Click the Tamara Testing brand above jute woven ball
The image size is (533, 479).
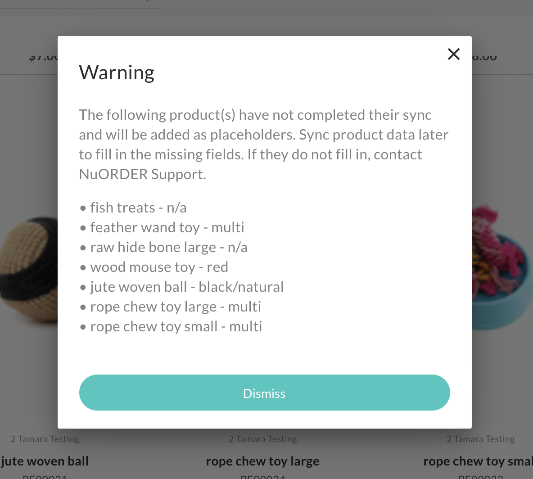tap(45, 439)
